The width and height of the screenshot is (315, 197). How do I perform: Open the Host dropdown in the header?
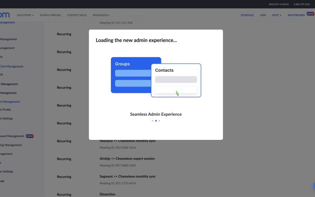tap(276, 15)
